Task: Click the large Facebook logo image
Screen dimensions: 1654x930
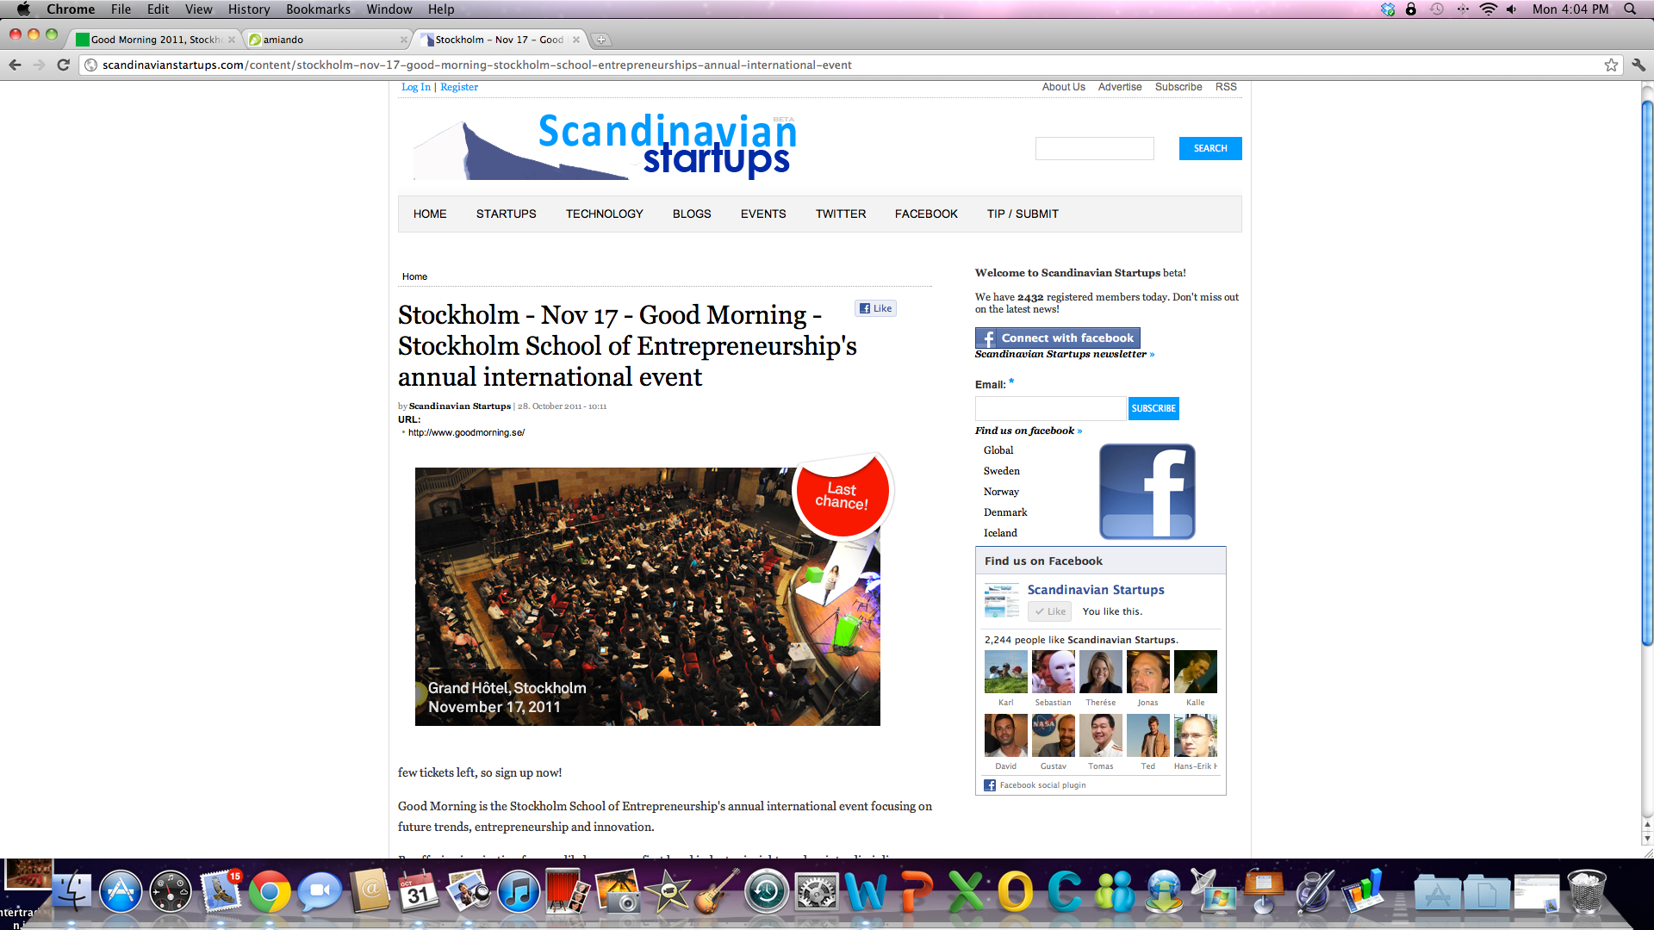Action: click(x=1147, y=491)
